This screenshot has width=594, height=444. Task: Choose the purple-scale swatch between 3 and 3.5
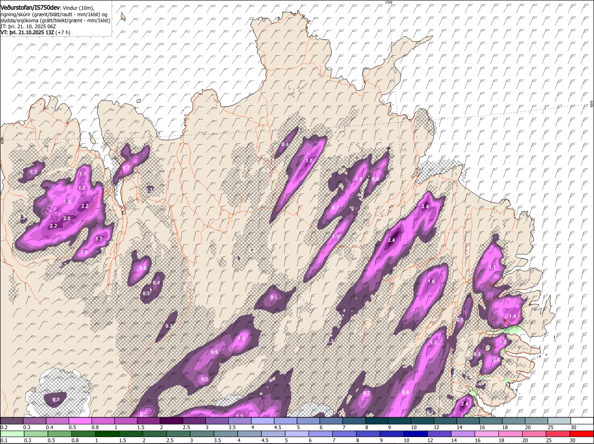217,421
